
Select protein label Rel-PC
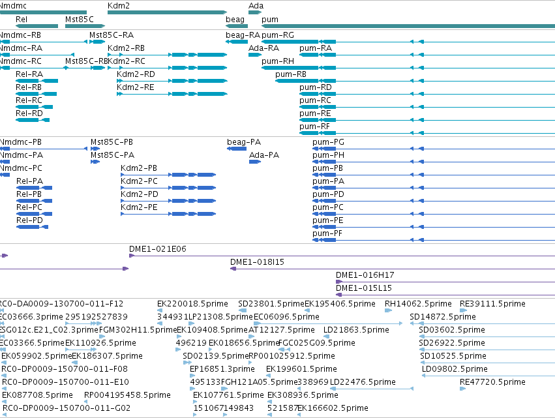[x=29, y=207]
